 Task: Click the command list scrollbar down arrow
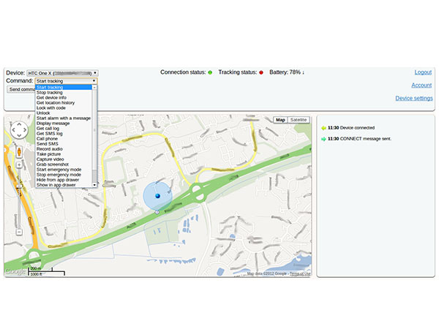(94, 185)
